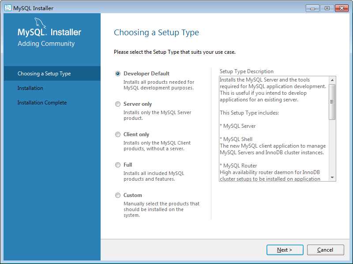
Task: Minimize the MySQL Installer window
Action: point(312,8)
